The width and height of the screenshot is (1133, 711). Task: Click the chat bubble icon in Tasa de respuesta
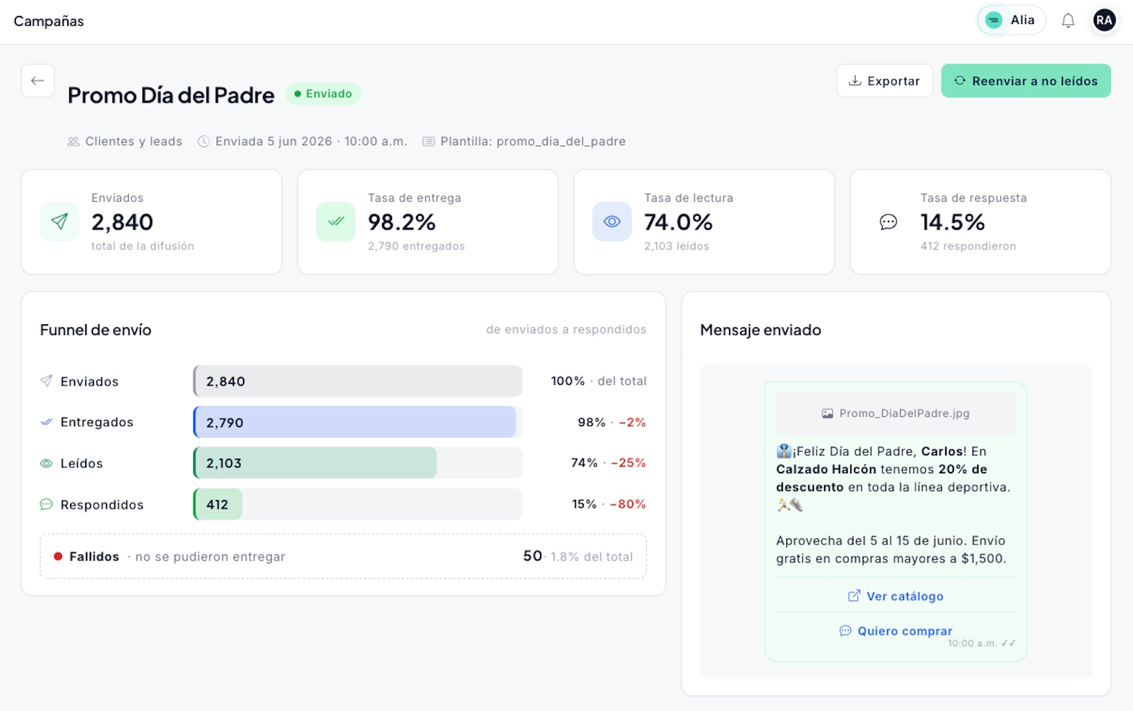pyautogui.click(x=888, y=222)
